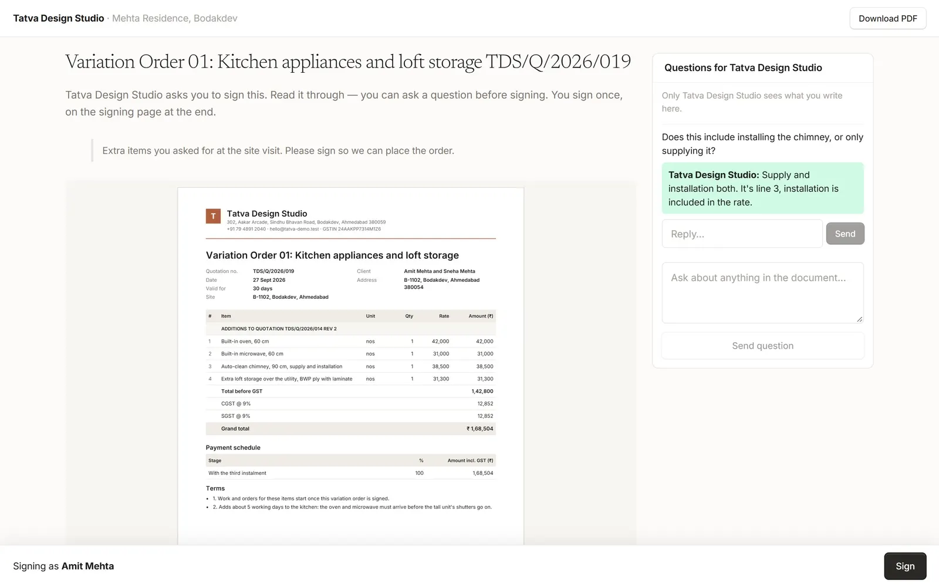Click the Tatva logo icon in the document header
The width and height of the screenshot is (939, 587).
213,216
